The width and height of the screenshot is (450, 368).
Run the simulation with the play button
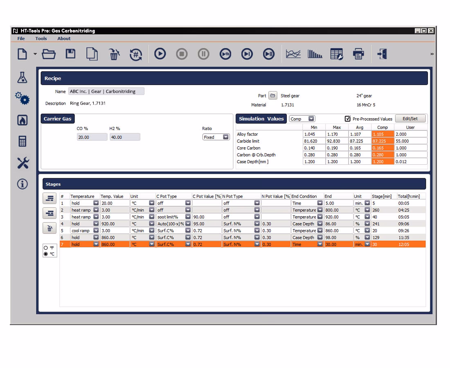tap(160, 54)
